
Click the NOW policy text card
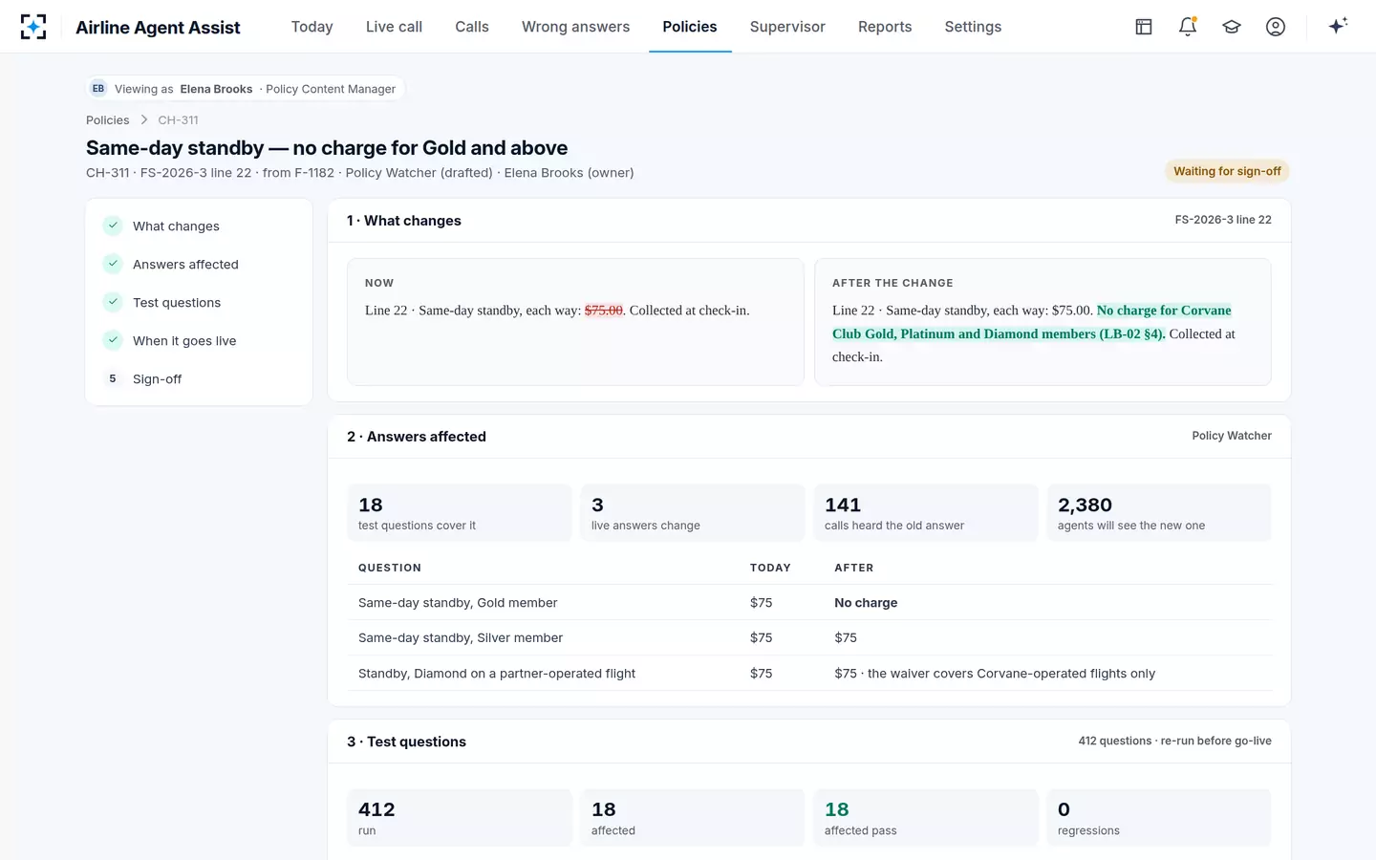pos(575,322)
